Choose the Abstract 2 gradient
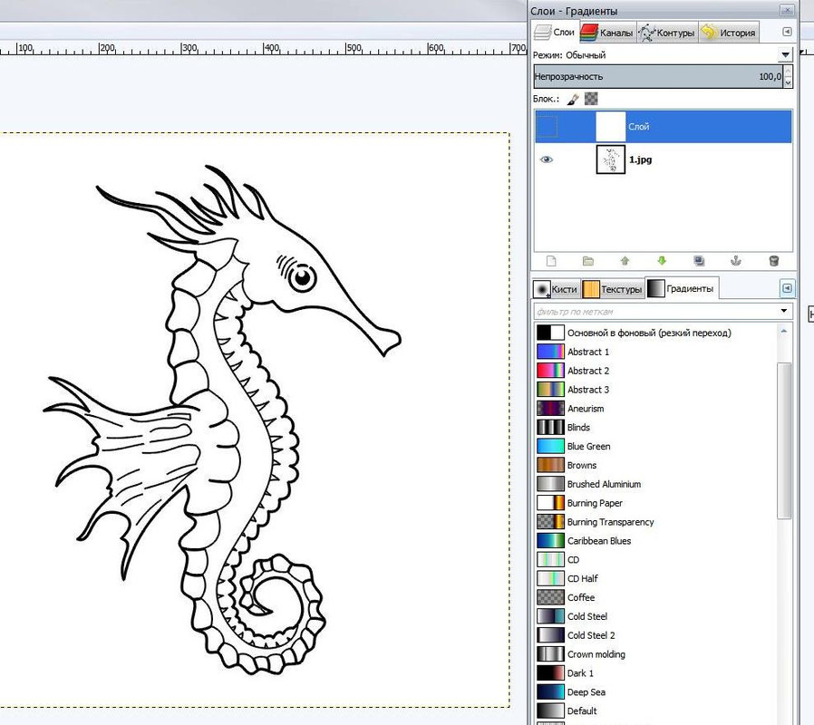Viewport: 814px width, 725px height. coord(656,371)
